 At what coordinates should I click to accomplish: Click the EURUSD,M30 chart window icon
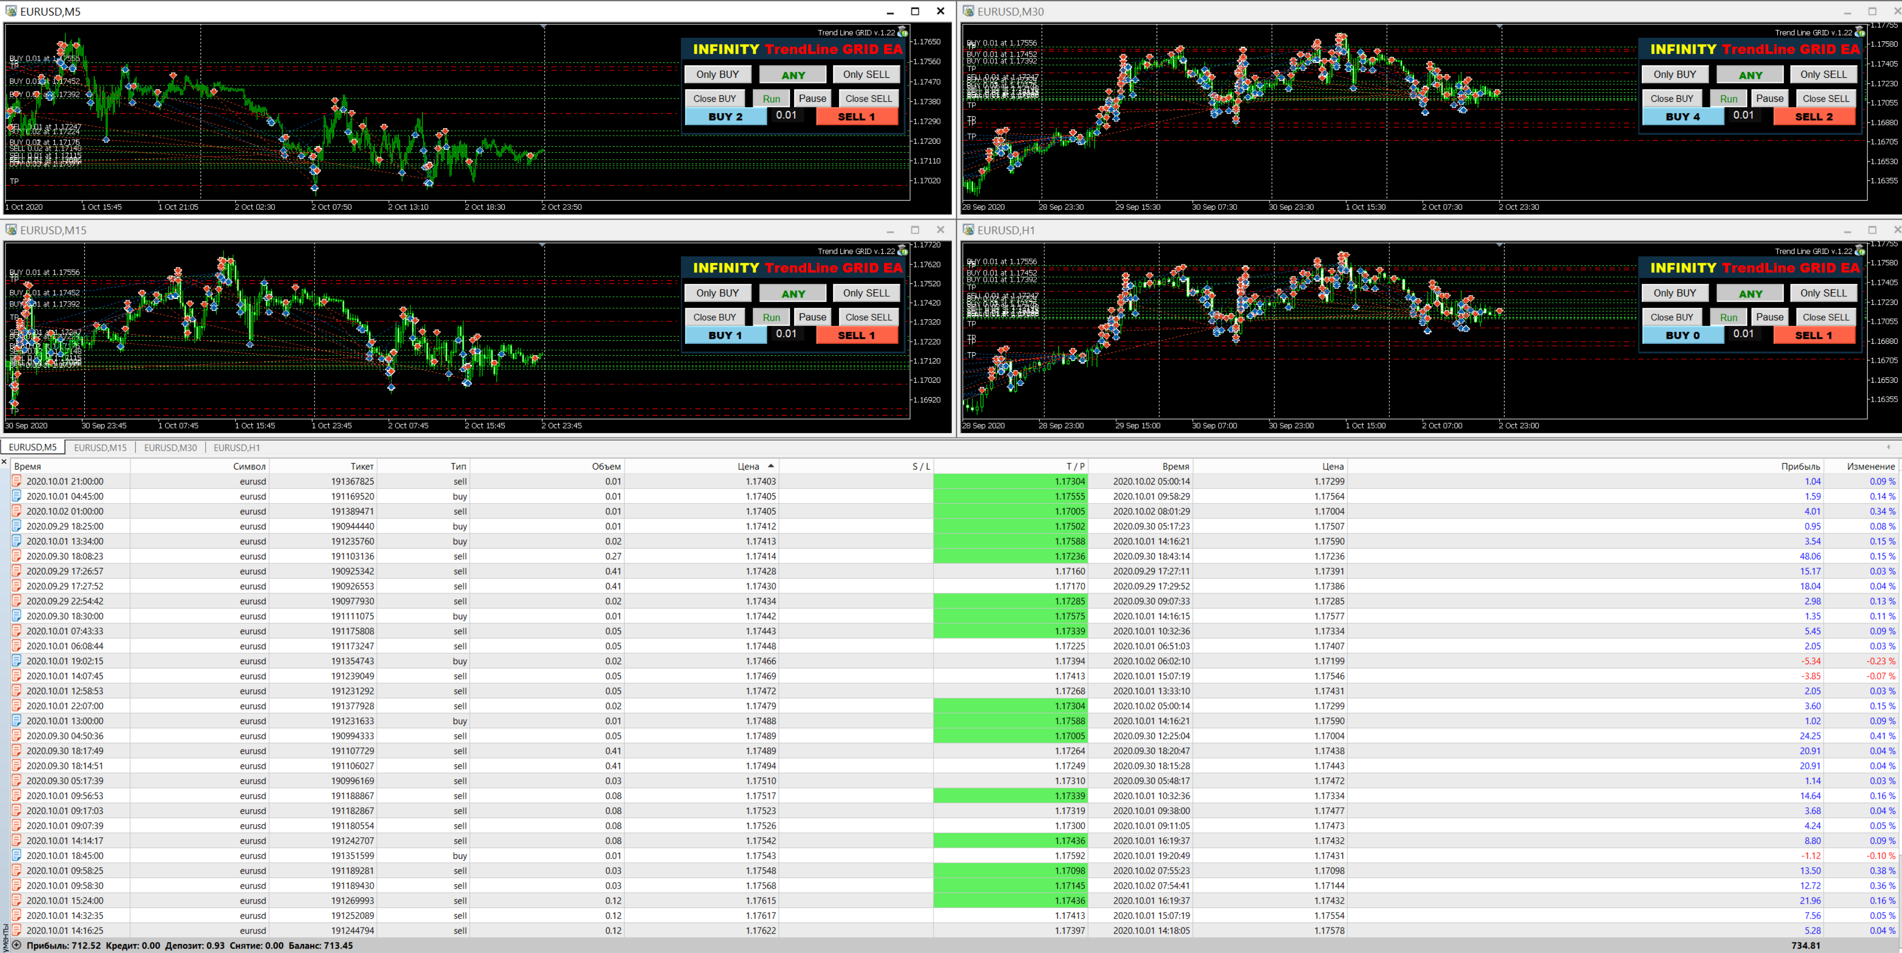(968, 11)
